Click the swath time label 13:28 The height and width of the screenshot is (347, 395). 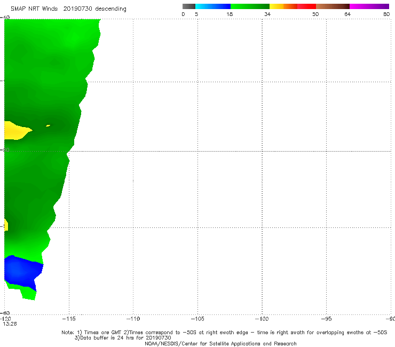[x=10, y=324]
